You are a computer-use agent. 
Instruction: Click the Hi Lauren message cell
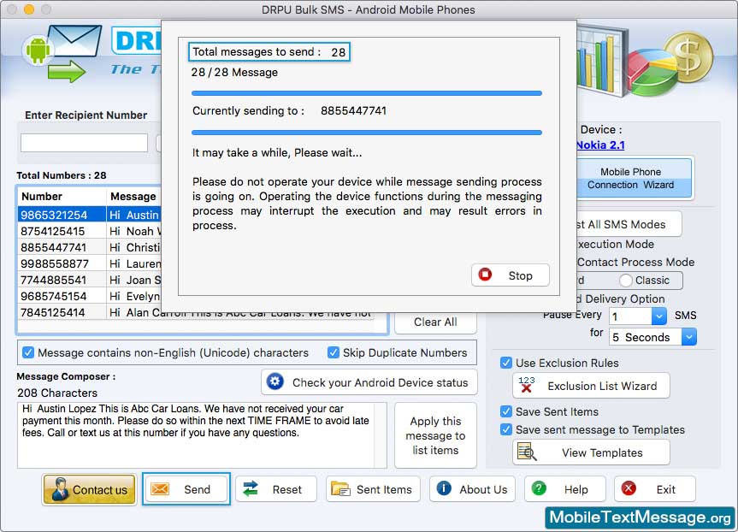coord(134,263)
